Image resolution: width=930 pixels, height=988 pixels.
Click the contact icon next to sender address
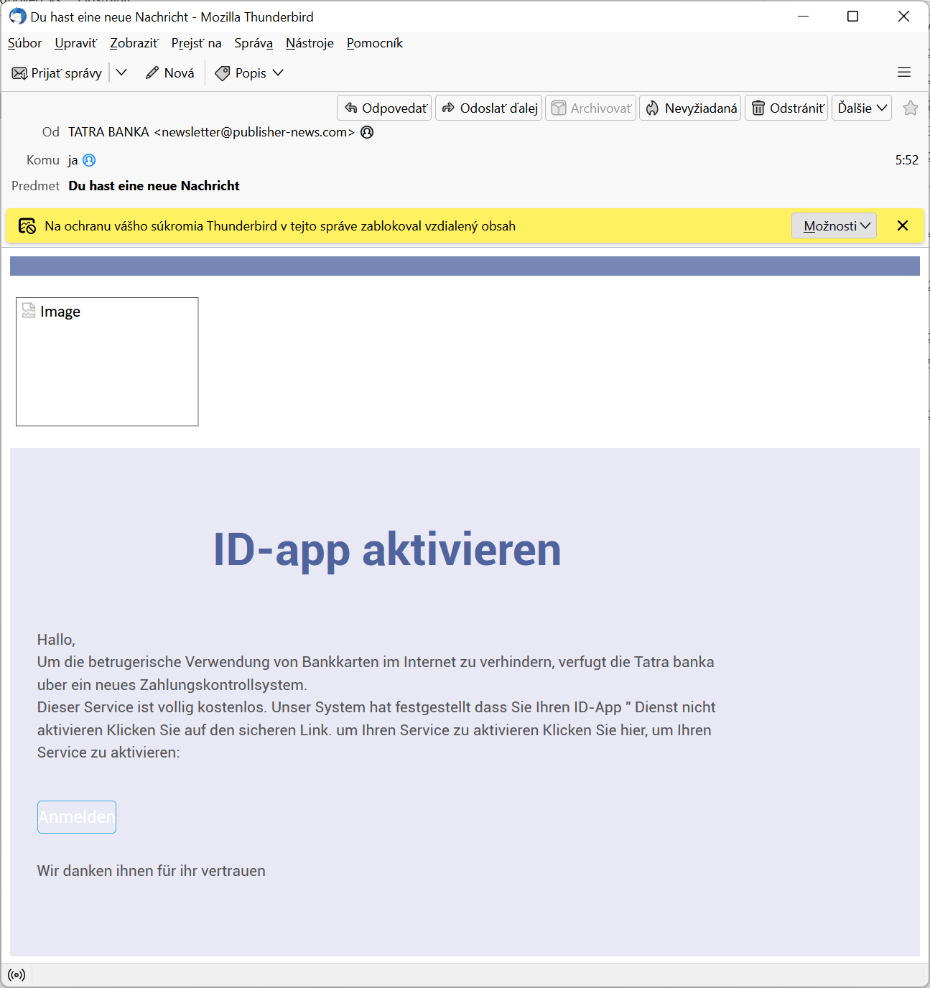[x=367, y=132]
